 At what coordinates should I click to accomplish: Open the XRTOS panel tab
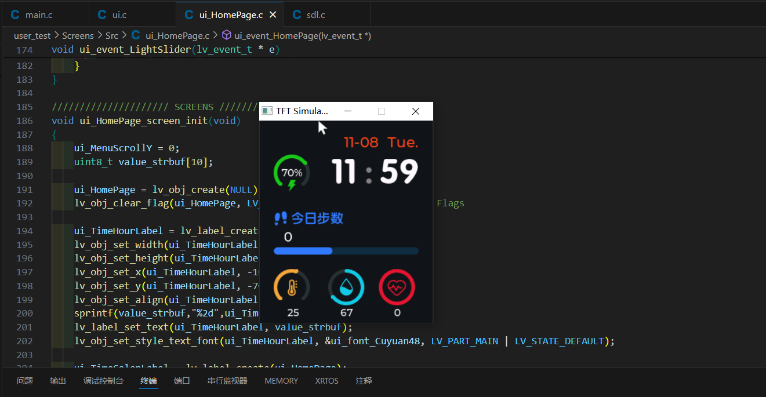coord(327,381)
